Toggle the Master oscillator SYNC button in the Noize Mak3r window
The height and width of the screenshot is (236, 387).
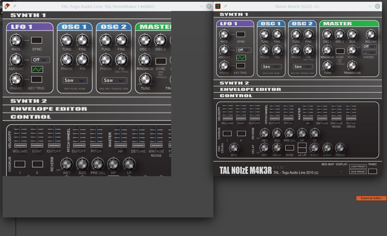(x=340, y=51)
